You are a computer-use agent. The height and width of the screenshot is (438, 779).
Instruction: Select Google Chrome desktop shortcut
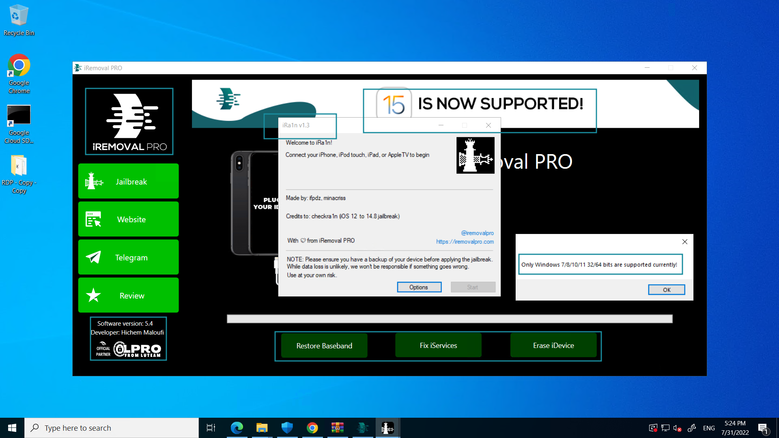click(x=19, y=74)
